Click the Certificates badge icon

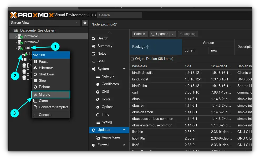[x=98, y=84]
